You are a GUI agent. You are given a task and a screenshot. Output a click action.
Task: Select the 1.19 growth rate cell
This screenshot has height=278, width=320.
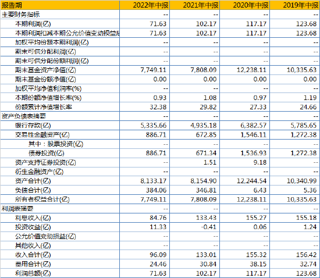coord(294,98)
